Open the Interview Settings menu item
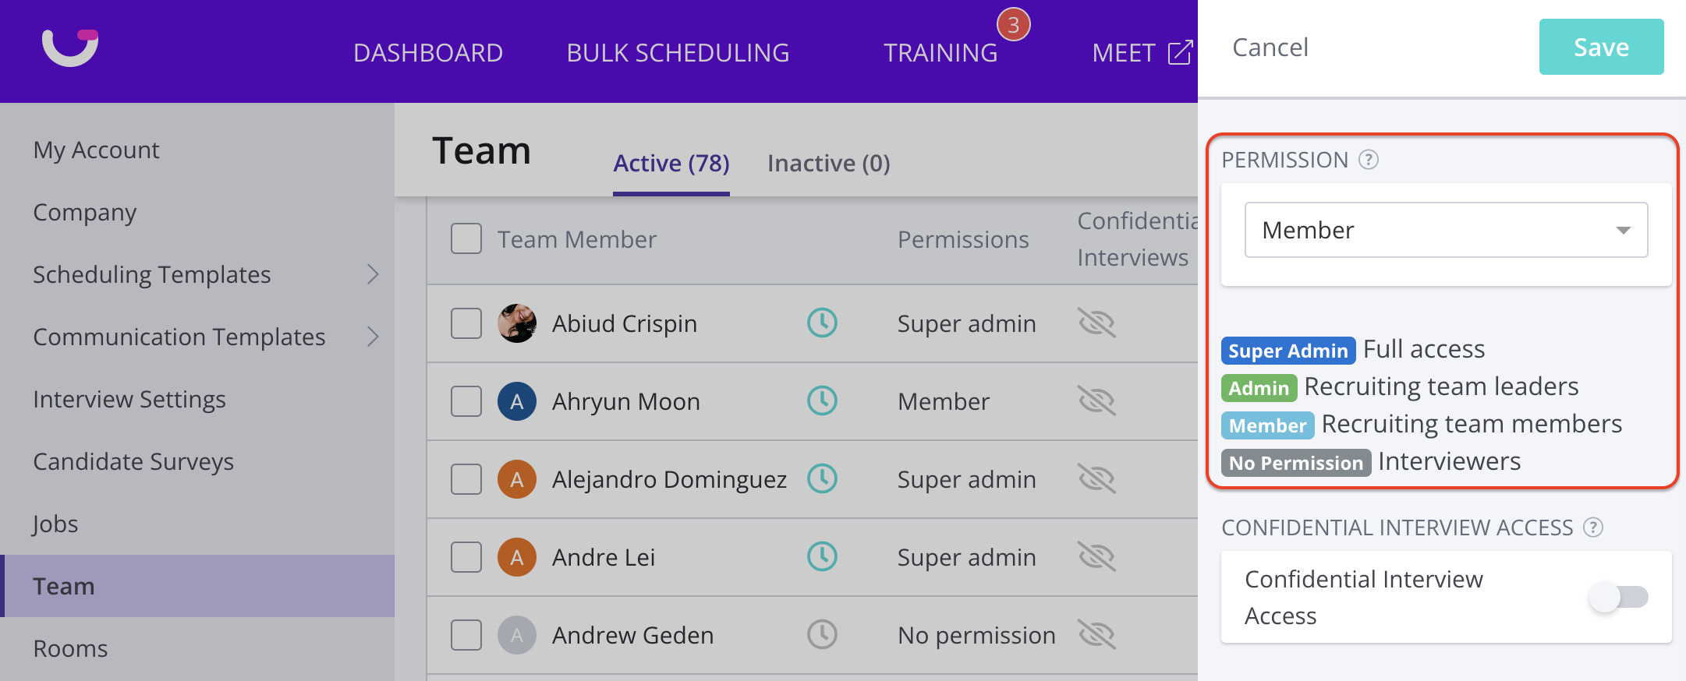The image size is (1686, 681). pos(129,399)
